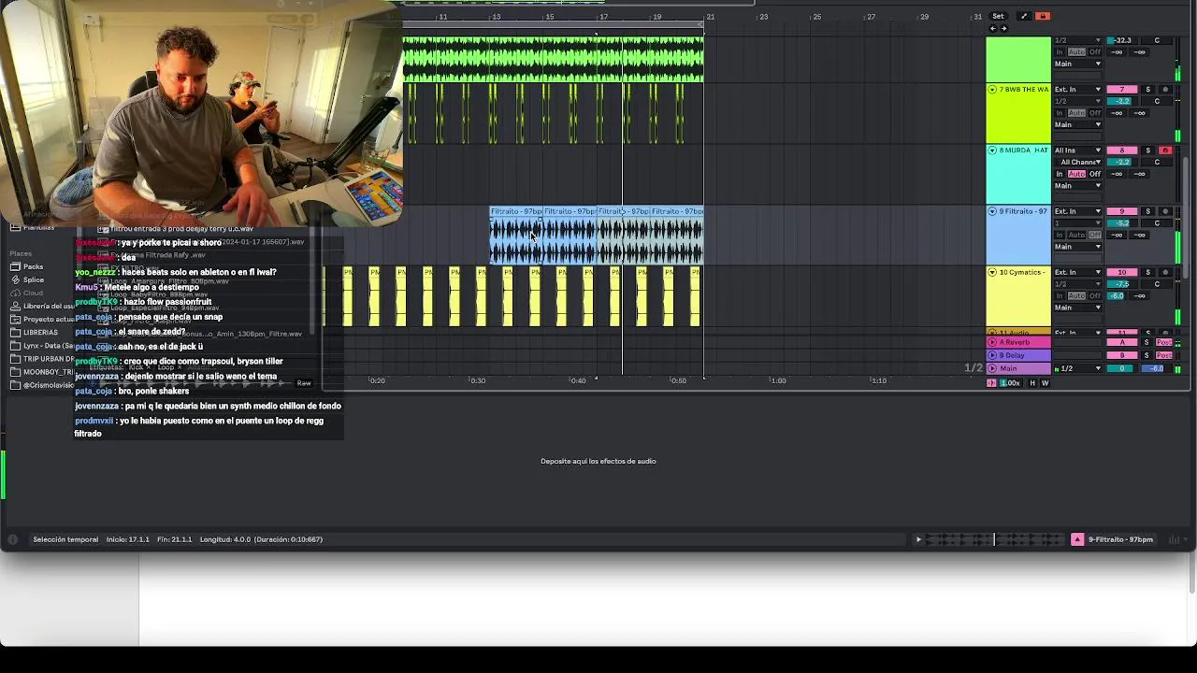1197x673 pixels.
Task: Toggle the automation mode icon beside Set
Action: 1024,16
